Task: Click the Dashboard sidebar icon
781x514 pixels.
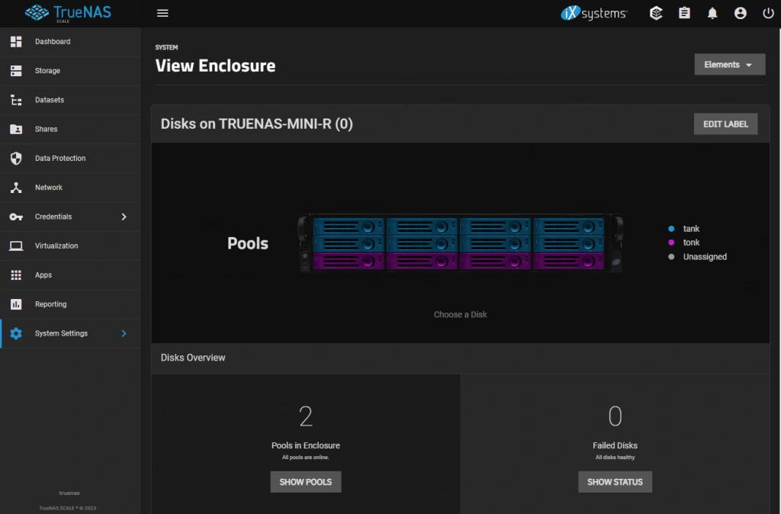Action: [x=16, y=42]
